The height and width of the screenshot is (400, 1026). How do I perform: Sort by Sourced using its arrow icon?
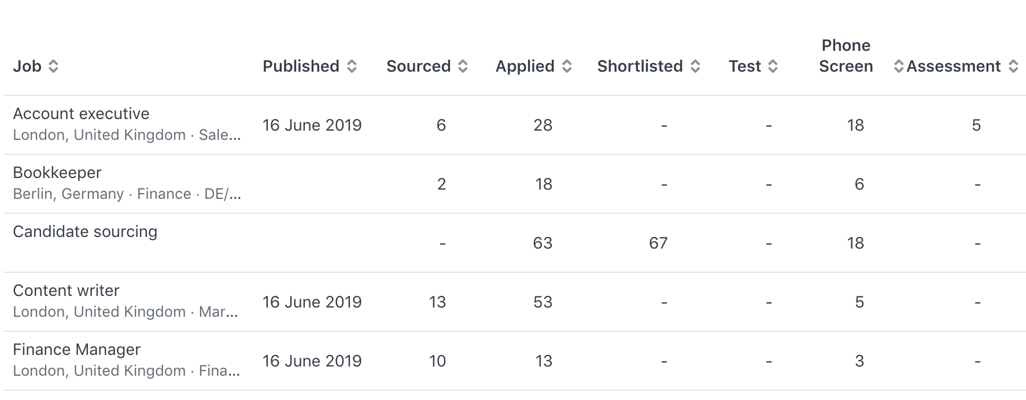point(463,66)
